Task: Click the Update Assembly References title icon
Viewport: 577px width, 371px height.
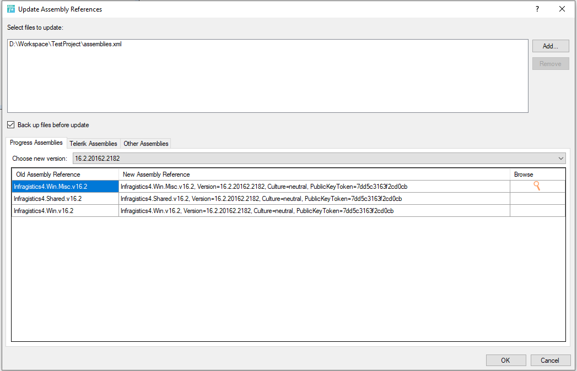Action: pyautogui.click(x=11, y=9)
